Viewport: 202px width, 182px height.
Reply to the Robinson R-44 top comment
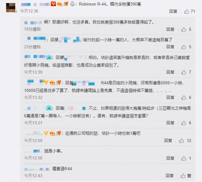(x=173, y=11)
